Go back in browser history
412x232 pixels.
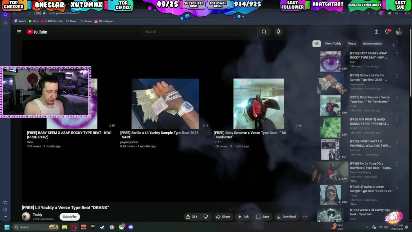(15, 13)
